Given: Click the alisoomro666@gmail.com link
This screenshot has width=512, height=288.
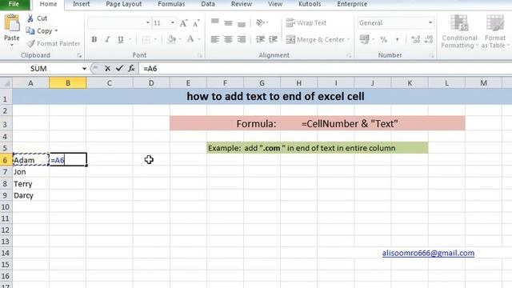Looking at the screenshot, I should (x=428, y=253).
